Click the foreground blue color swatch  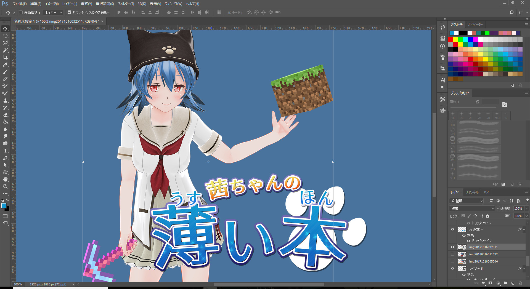point(4,206)
